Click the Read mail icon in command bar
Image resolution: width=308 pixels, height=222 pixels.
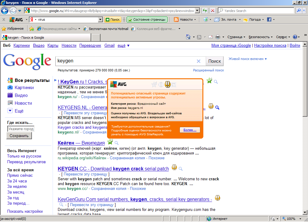[x=211, y=37]
